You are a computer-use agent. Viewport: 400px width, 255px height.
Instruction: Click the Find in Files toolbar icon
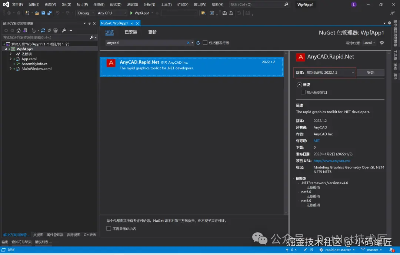click(203, 13)
